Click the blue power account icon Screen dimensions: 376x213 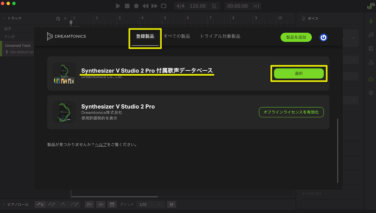pos(323,38)
